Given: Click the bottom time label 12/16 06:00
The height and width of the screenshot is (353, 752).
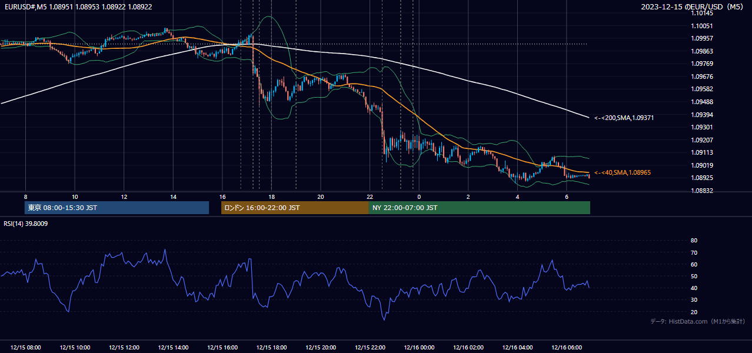Looking at the screenshot, I should pos(566,348).
